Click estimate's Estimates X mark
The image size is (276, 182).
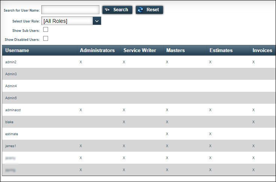tap(210, 134)
